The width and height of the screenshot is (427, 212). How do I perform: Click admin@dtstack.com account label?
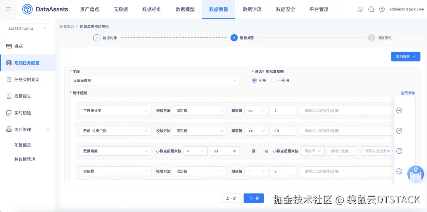pos(407,9)
